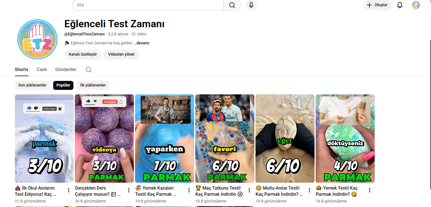Expand channel description via ...devamı
431x207 pixels.
141,43
